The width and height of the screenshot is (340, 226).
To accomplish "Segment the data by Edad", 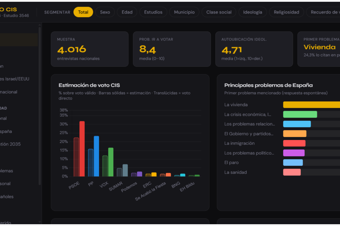I will (127, 12).
